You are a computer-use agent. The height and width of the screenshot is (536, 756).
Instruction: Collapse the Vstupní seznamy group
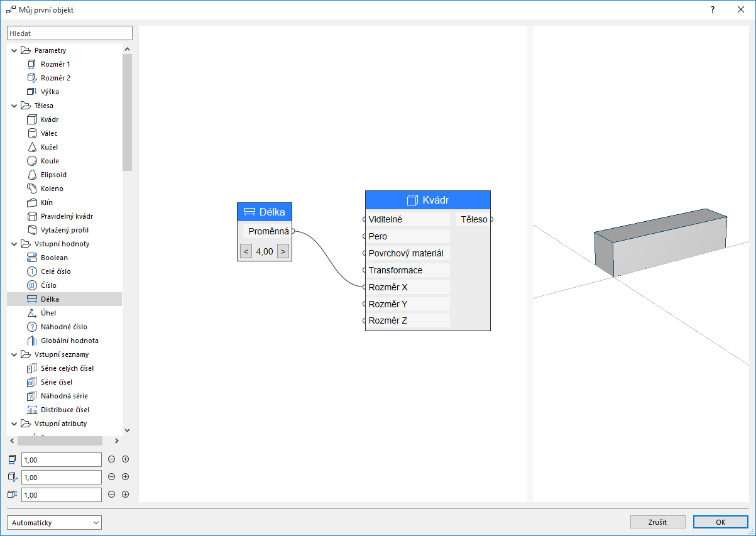pyautogui.click(x=14, y=354)
